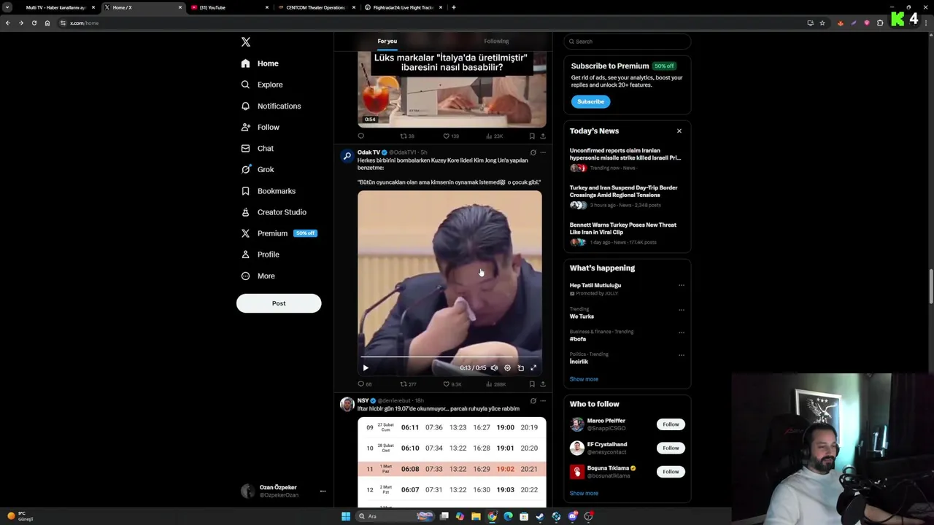Open the Follow page in sidebar
The image size is (934, 525).
[260, 127]
